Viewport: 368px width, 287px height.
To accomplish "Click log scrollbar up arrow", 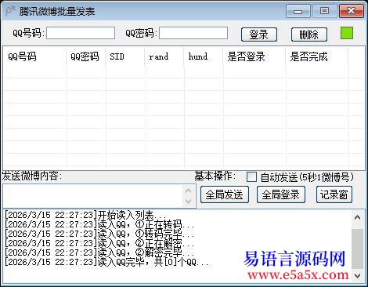I will click(x=358, y=217).
